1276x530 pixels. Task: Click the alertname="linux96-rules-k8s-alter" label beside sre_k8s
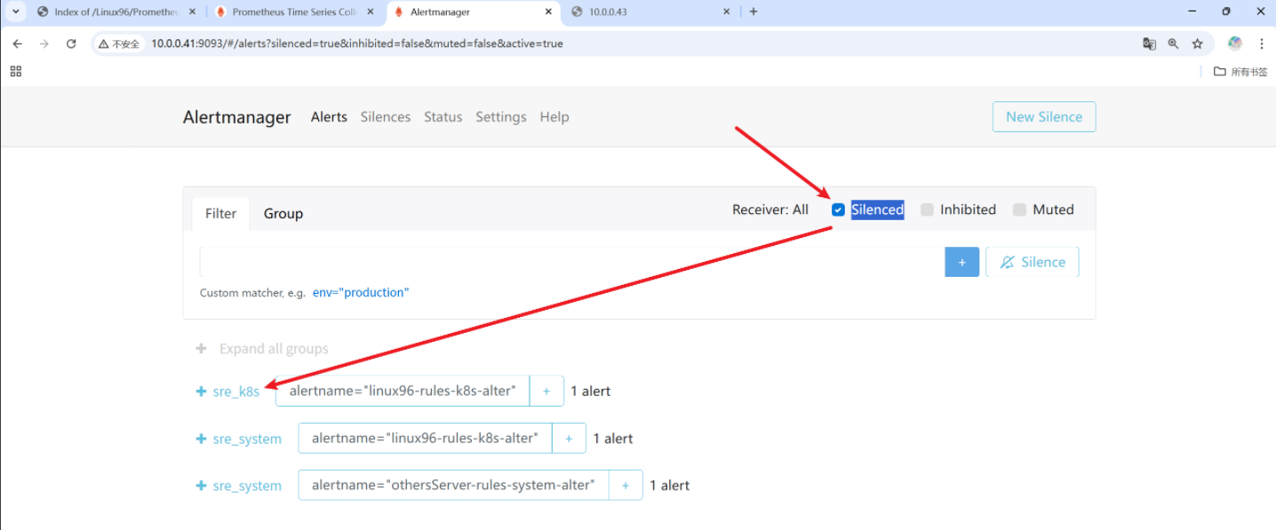click(403, 391)
